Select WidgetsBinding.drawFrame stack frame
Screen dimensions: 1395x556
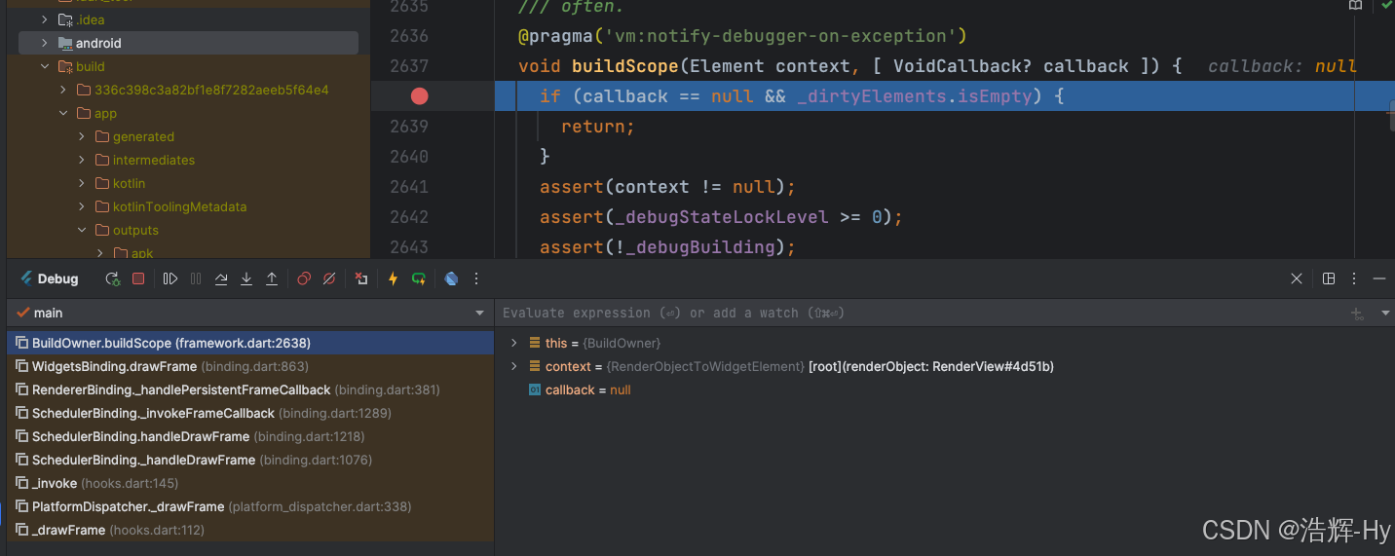pyautogui.click(x=250, y=366)
